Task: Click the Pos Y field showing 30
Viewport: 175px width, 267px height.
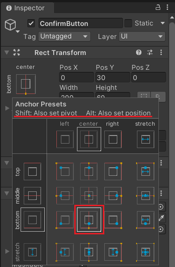Action: (113, 77)
